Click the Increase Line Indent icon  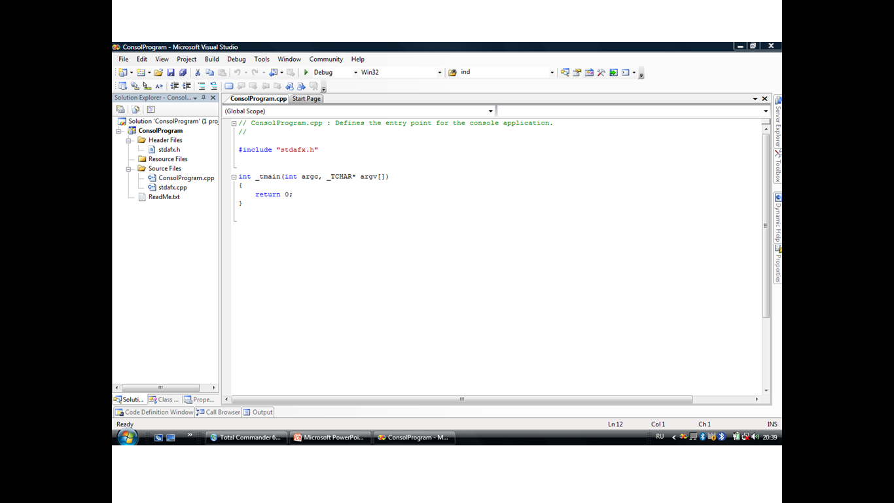tap(187, 86)
